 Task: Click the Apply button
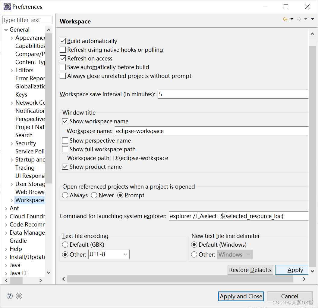[292, 270]
